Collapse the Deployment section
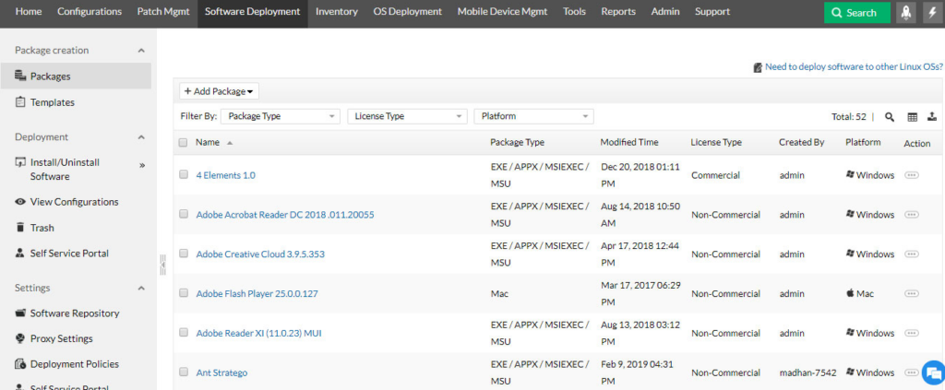 pos(141,137)
